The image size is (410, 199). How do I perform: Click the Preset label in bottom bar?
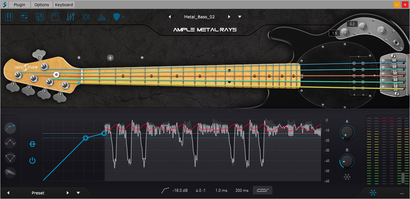38,193
